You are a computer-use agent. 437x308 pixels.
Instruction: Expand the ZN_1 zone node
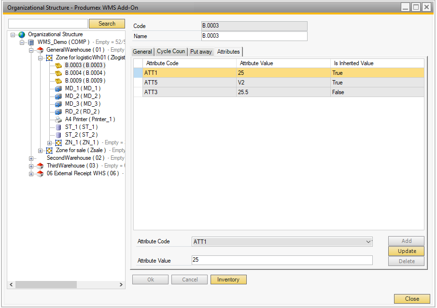pos(50,143)
